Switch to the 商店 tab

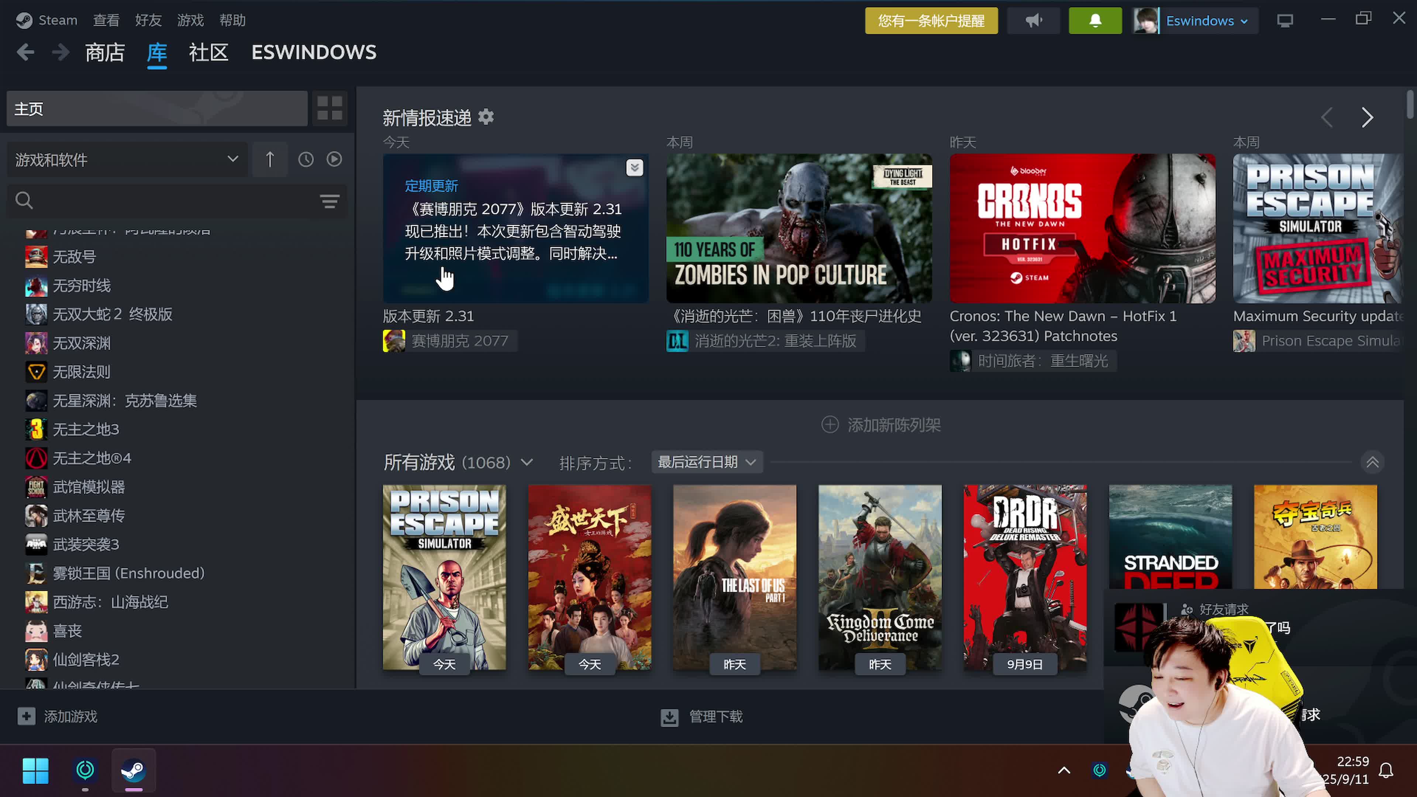(x=104, y=52)
